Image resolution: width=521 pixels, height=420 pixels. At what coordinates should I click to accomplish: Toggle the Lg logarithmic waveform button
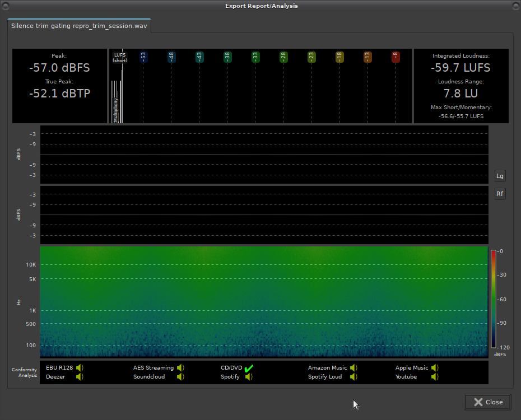pos(500,176)
